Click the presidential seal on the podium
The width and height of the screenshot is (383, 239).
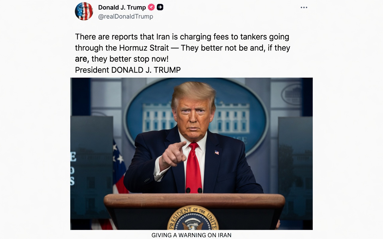click(193, 218)
